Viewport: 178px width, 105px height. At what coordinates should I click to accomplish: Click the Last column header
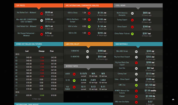[27, 51]
